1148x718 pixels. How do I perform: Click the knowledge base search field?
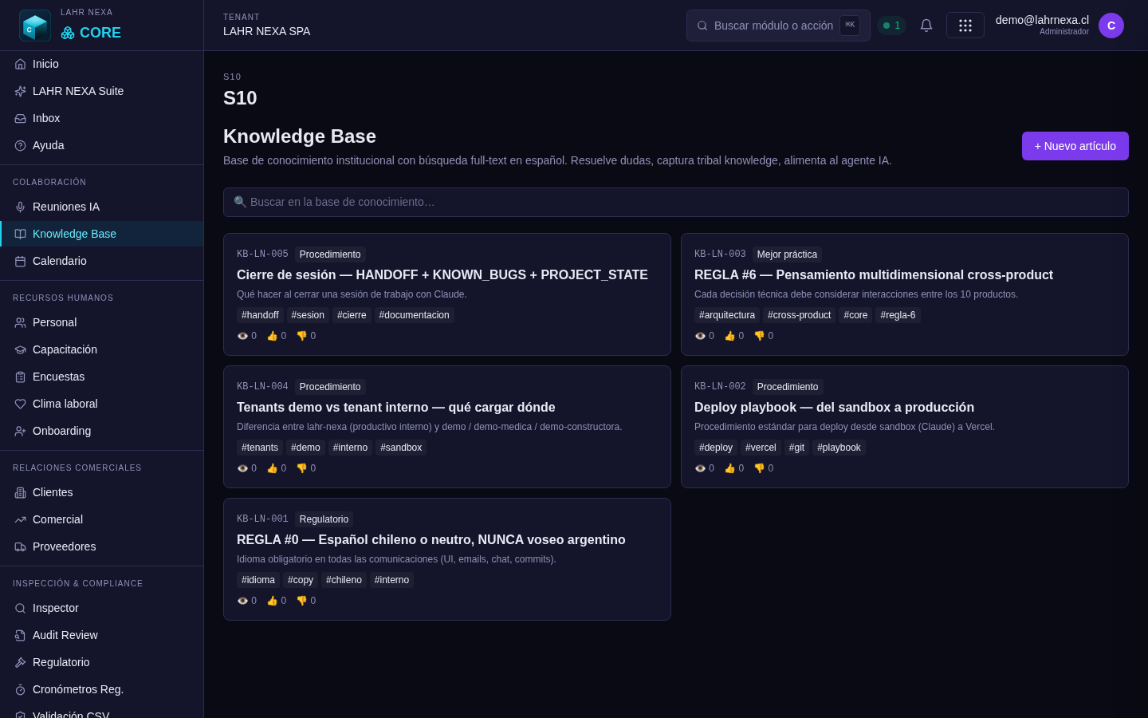tap(676, 202)
